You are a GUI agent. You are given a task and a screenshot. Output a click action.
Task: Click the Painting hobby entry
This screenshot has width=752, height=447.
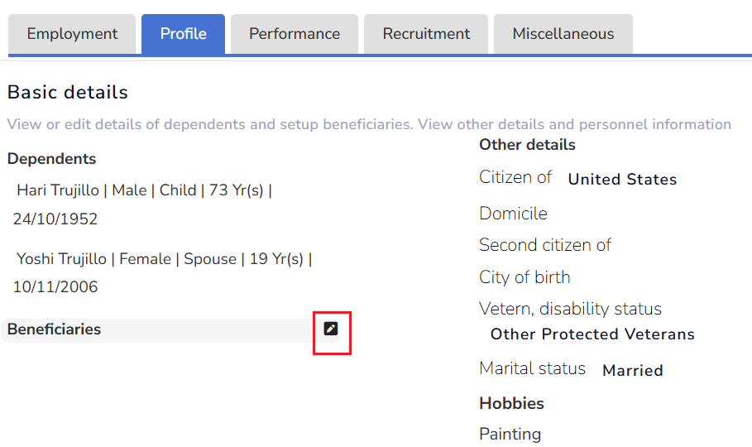click(510, 434)
